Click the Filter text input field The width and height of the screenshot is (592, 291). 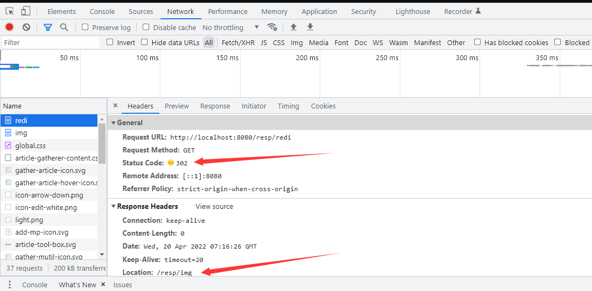pyautogui.click(x=50, y=42)
